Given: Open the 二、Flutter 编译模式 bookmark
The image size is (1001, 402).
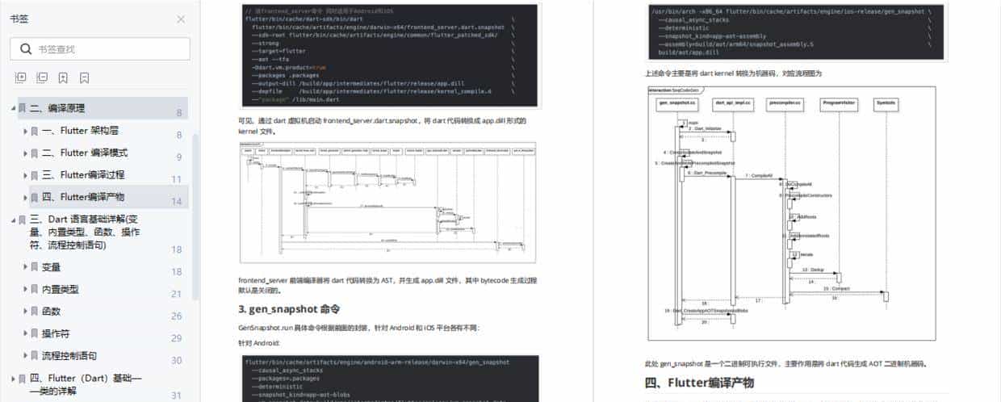Looking at the screenshot, I should tap(85, 153).
